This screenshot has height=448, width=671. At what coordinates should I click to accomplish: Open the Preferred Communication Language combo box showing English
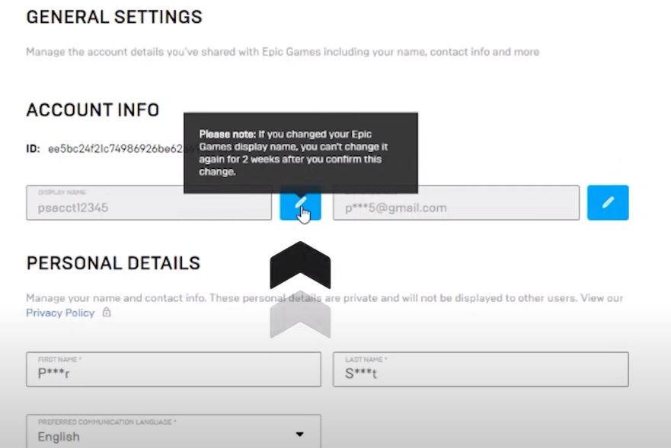point(173,431)
